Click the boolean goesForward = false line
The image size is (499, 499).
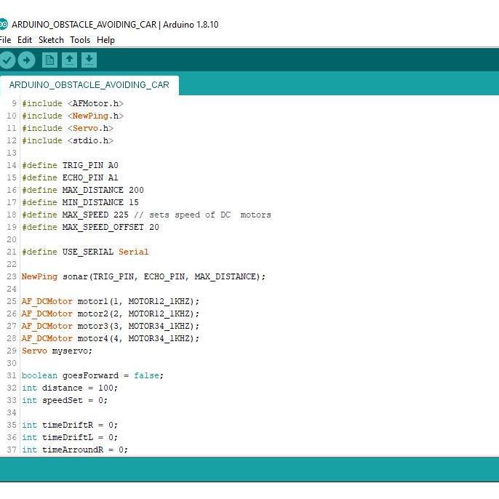(92, 376)
